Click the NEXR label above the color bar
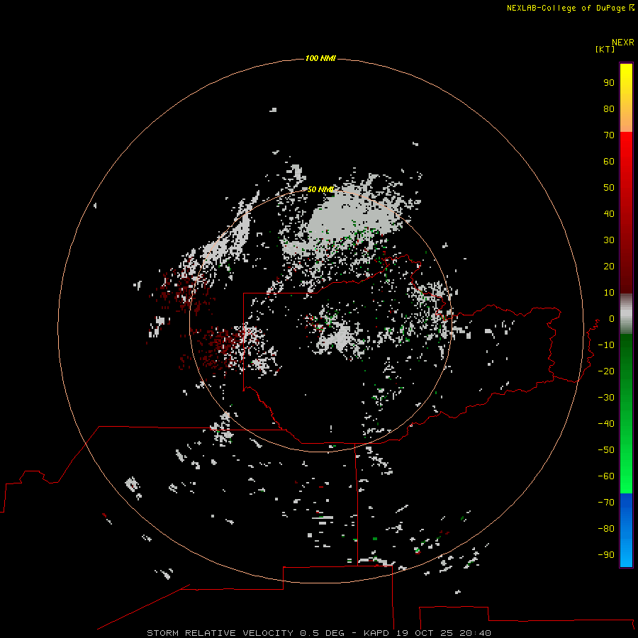Screen dimensions: 638x638 [622, 43]
